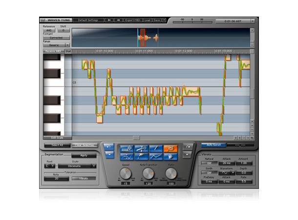
Task: Open the redo history dropdown
Action: [188, 154]
